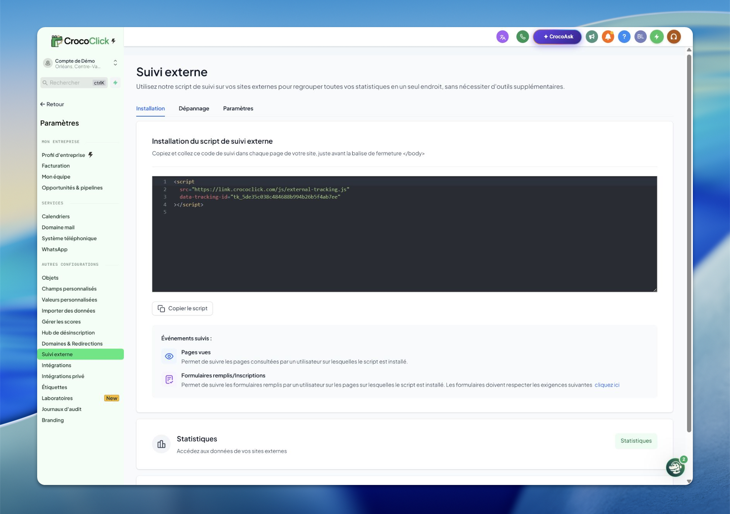Open WhatsApp settings

(55, 249)
